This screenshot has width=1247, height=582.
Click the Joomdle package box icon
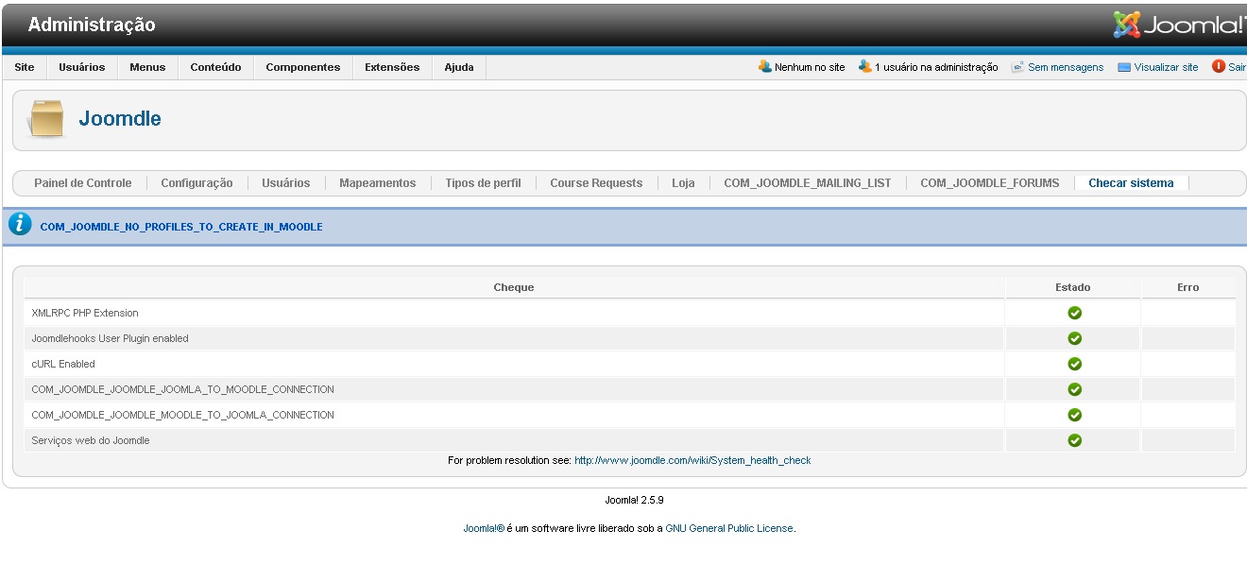46,119
